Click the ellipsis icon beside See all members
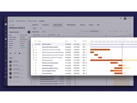 coord(10,81)
